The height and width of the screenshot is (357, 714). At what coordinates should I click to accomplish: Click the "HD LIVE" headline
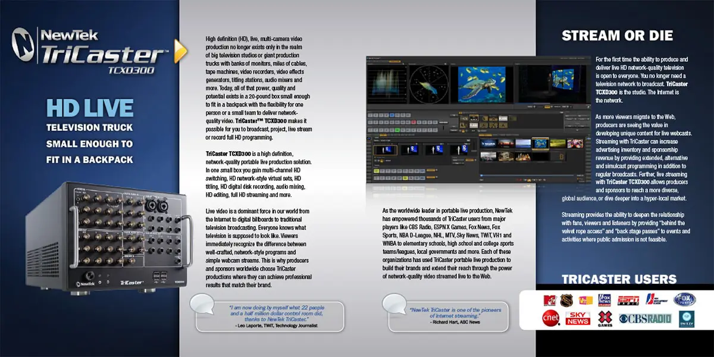(x=90, y=108)
